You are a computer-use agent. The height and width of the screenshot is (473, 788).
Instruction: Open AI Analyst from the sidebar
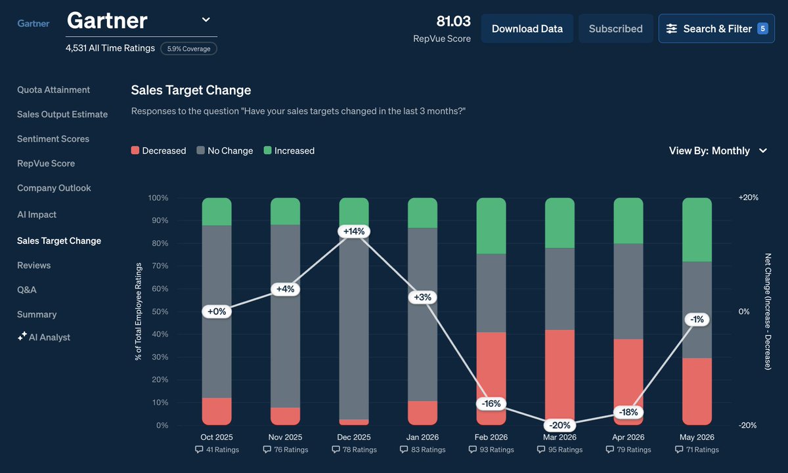point(44,337)
